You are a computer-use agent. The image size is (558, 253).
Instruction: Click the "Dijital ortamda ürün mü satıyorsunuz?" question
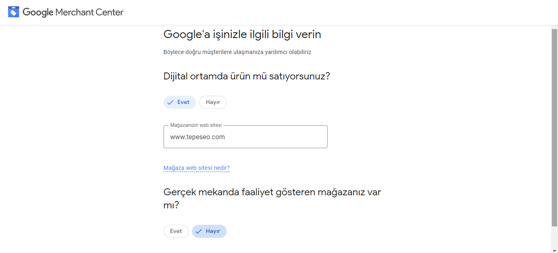click(x=246, y=77)
